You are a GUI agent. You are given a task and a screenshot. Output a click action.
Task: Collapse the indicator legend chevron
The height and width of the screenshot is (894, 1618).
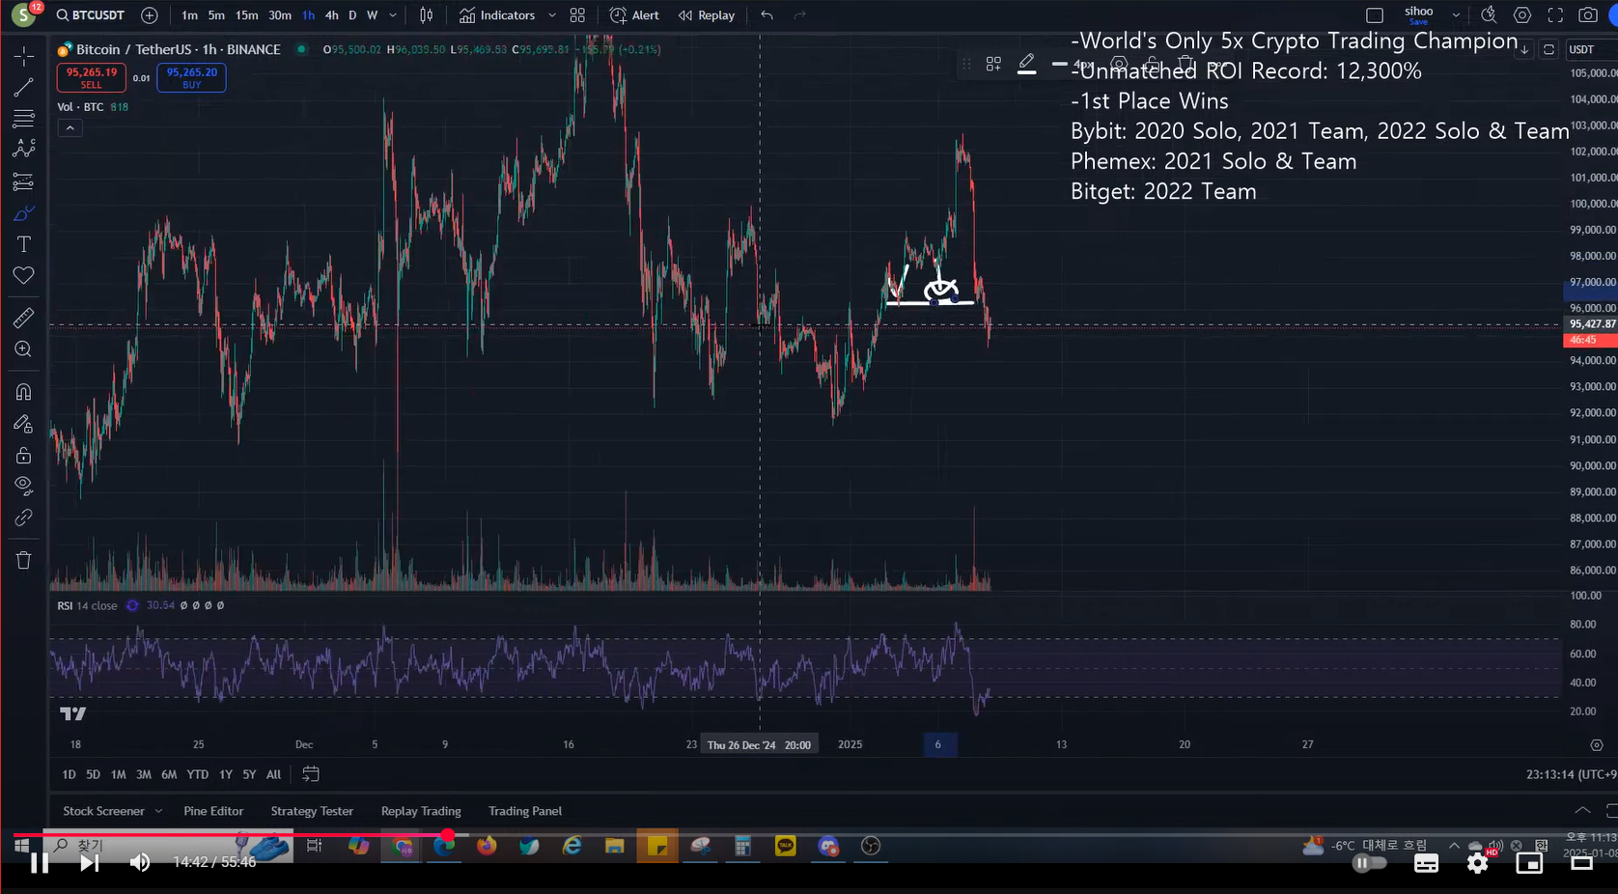click(x=70, y=127)
